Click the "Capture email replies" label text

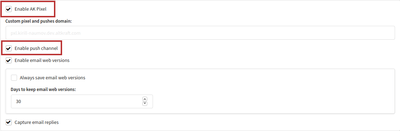coord(37,123)
